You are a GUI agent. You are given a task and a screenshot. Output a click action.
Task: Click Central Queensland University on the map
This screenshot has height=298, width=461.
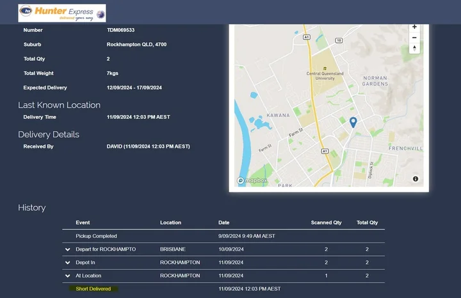pyautogui.click(x=324, y=75)
